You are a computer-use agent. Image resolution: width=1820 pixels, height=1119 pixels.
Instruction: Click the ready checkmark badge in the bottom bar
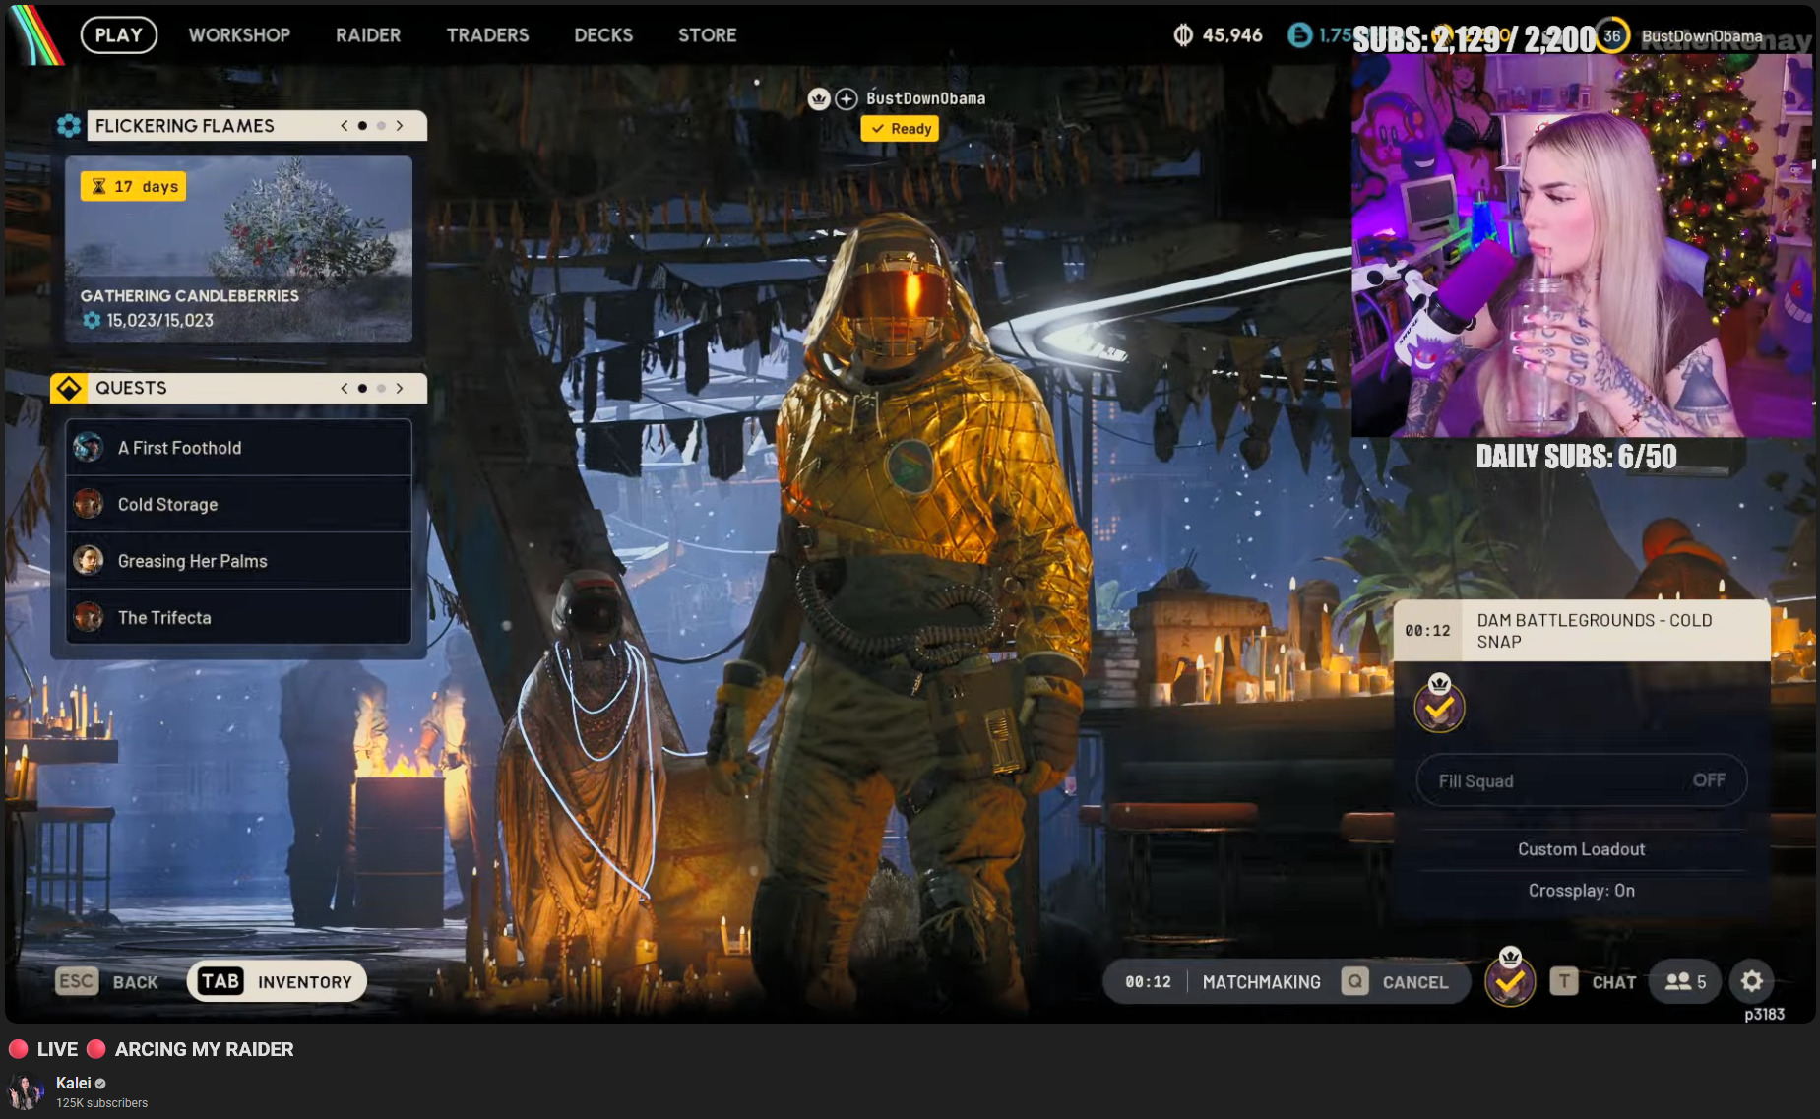(1510, 979)
